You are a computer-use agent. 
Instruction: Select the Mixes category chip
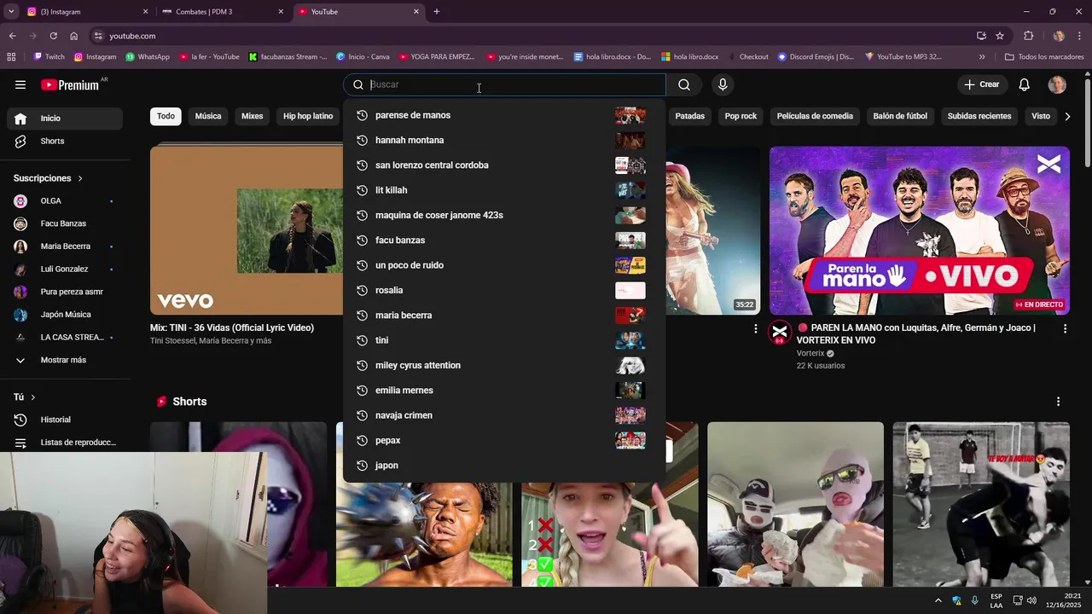253,116
